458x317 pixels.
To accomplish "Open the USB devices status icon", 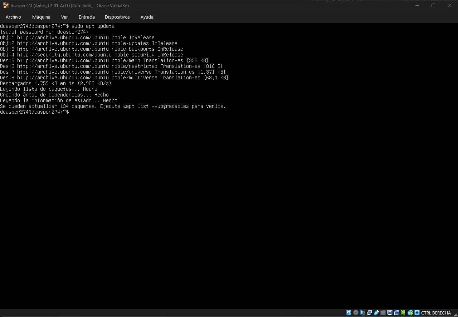I will [x=376, y=313].
